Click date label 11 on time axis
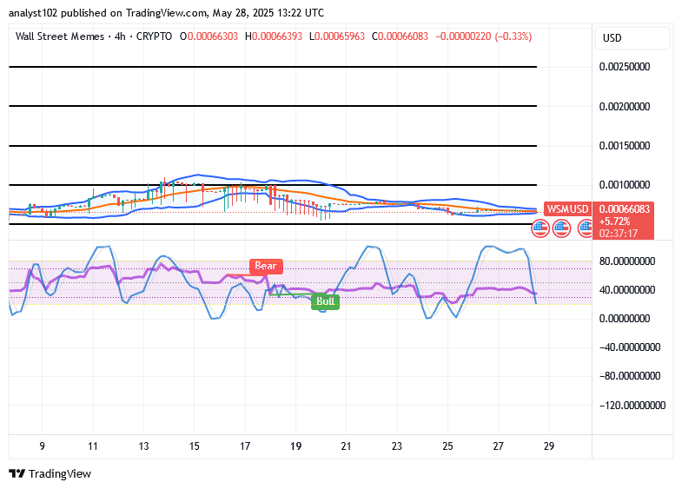 point(93,446)
